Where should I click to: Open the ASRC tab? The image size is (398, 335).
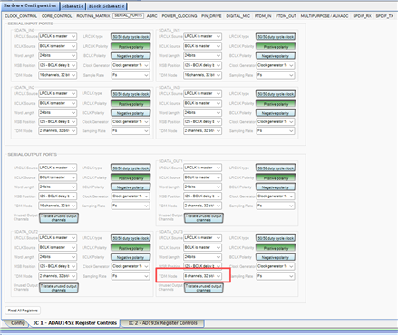[152, 16]
